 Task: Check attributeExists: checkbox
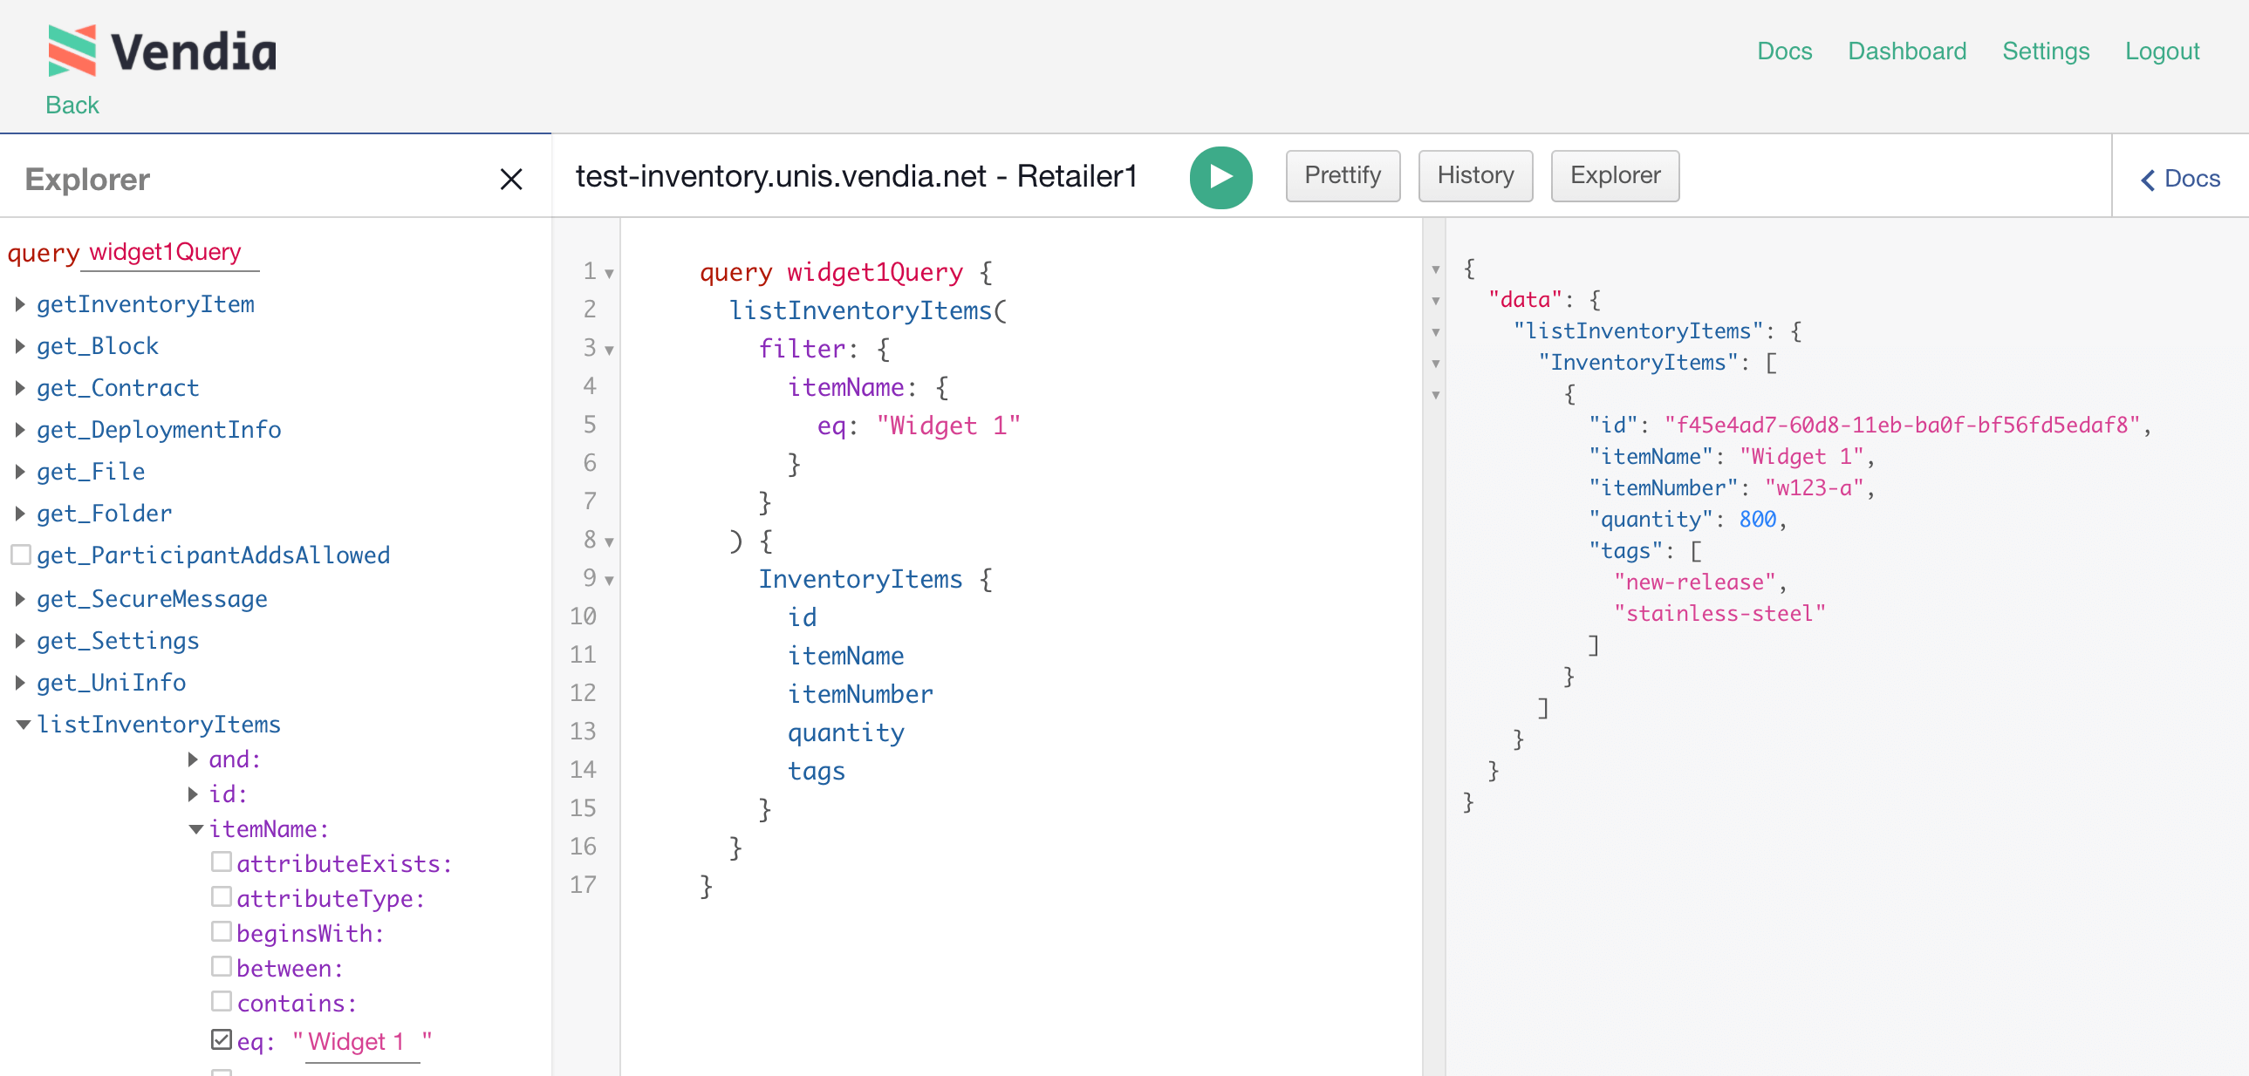pos(222,863)
